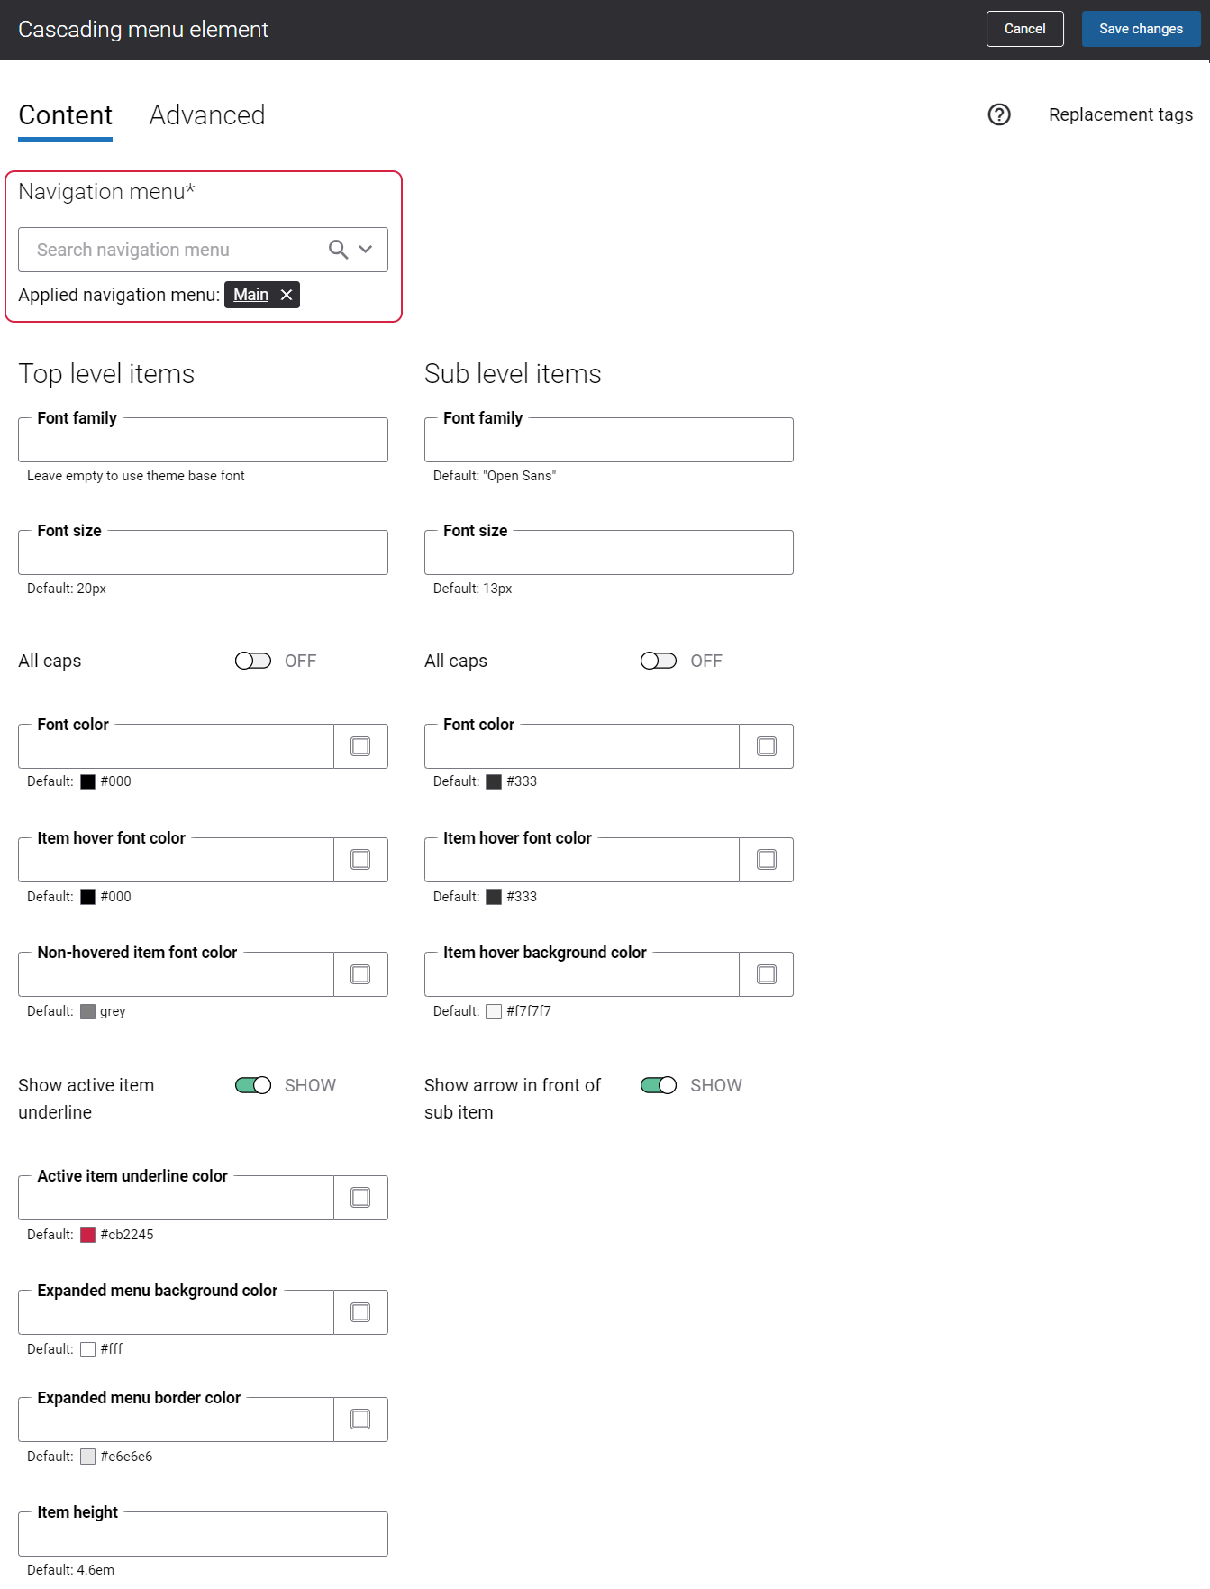Click the '#e6e6e6' default color text
This screenshot has width=1210, height=1589.
tap(126, 1457)
